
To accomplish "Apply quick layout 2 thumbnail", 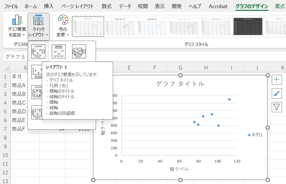I will click(x=58, y=51).
